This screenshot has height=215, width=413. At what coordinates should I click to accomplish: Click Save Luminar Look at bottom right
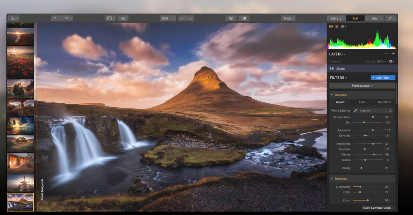tap(378, 208)
